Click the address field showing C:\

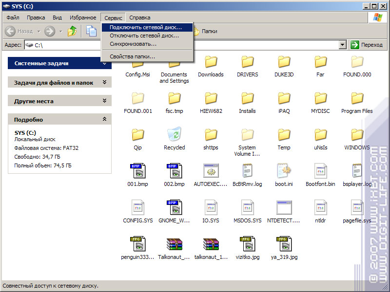click(x=185, y=45)
